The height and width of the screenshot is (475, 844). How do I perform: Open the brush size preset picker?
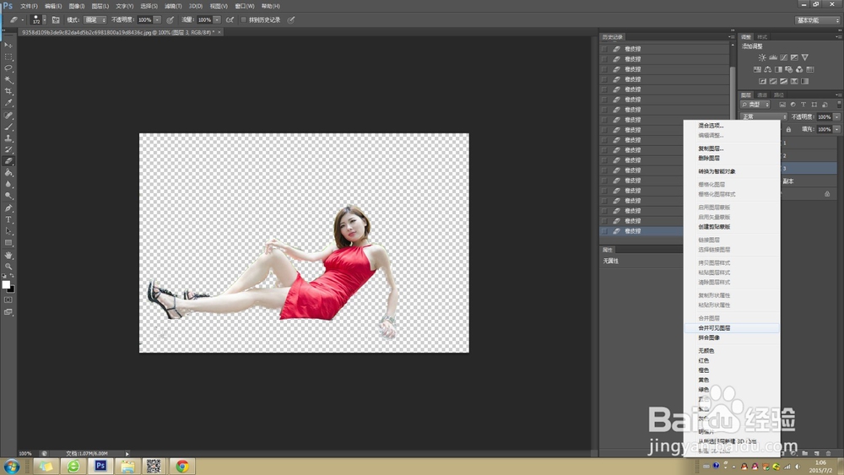pos(44,20)
